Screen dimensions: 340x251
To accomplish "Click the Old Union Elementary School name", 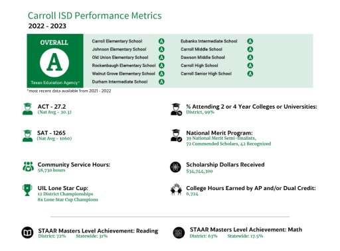I will click(x=120, y=58).
